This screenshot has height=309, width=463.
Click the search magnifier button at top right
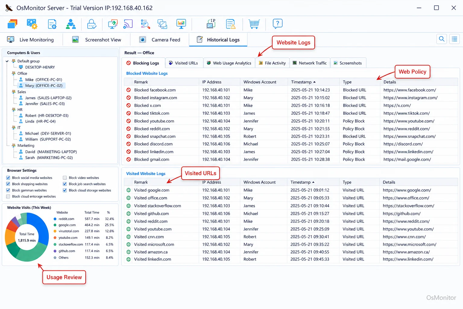click(442, 39)
